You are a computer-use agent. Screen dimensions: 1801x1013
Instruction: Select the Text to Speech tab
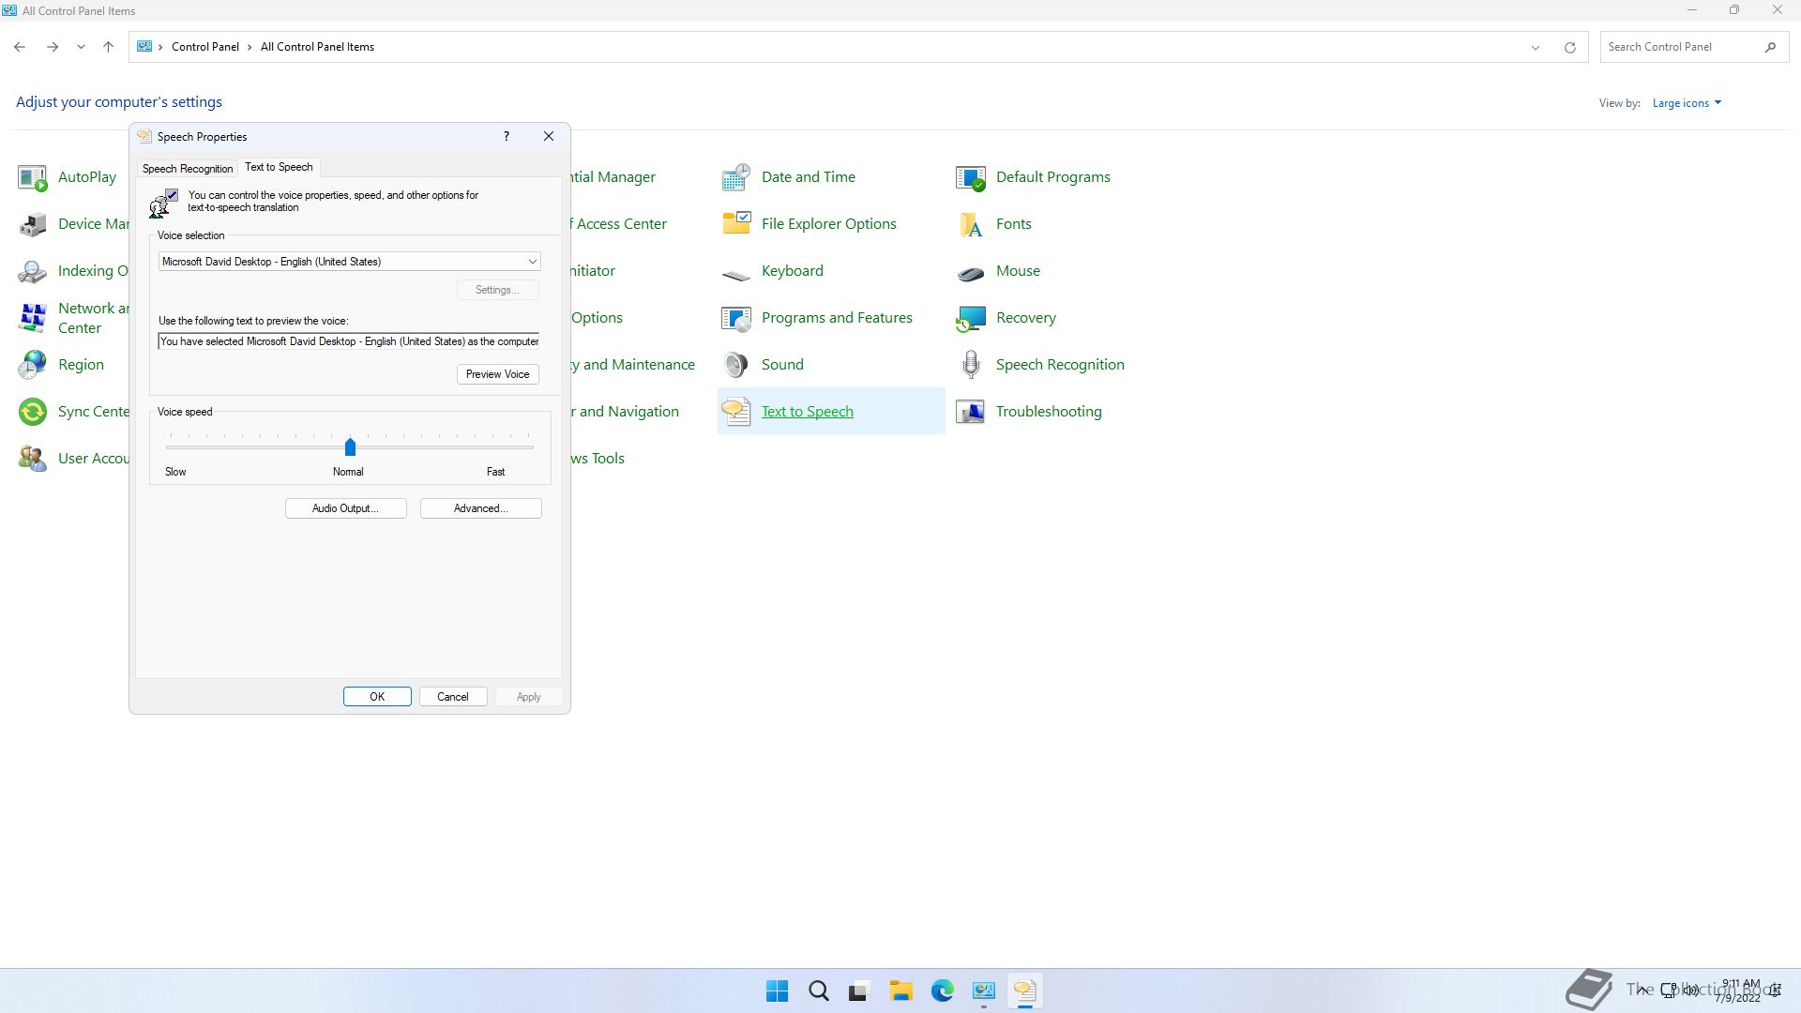coord(279,167)
